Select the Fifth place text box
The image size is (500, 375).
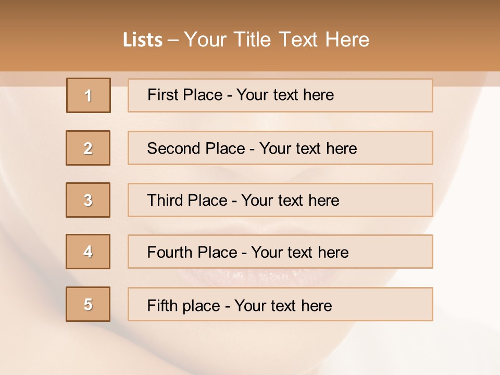click(x=280, y=304)
